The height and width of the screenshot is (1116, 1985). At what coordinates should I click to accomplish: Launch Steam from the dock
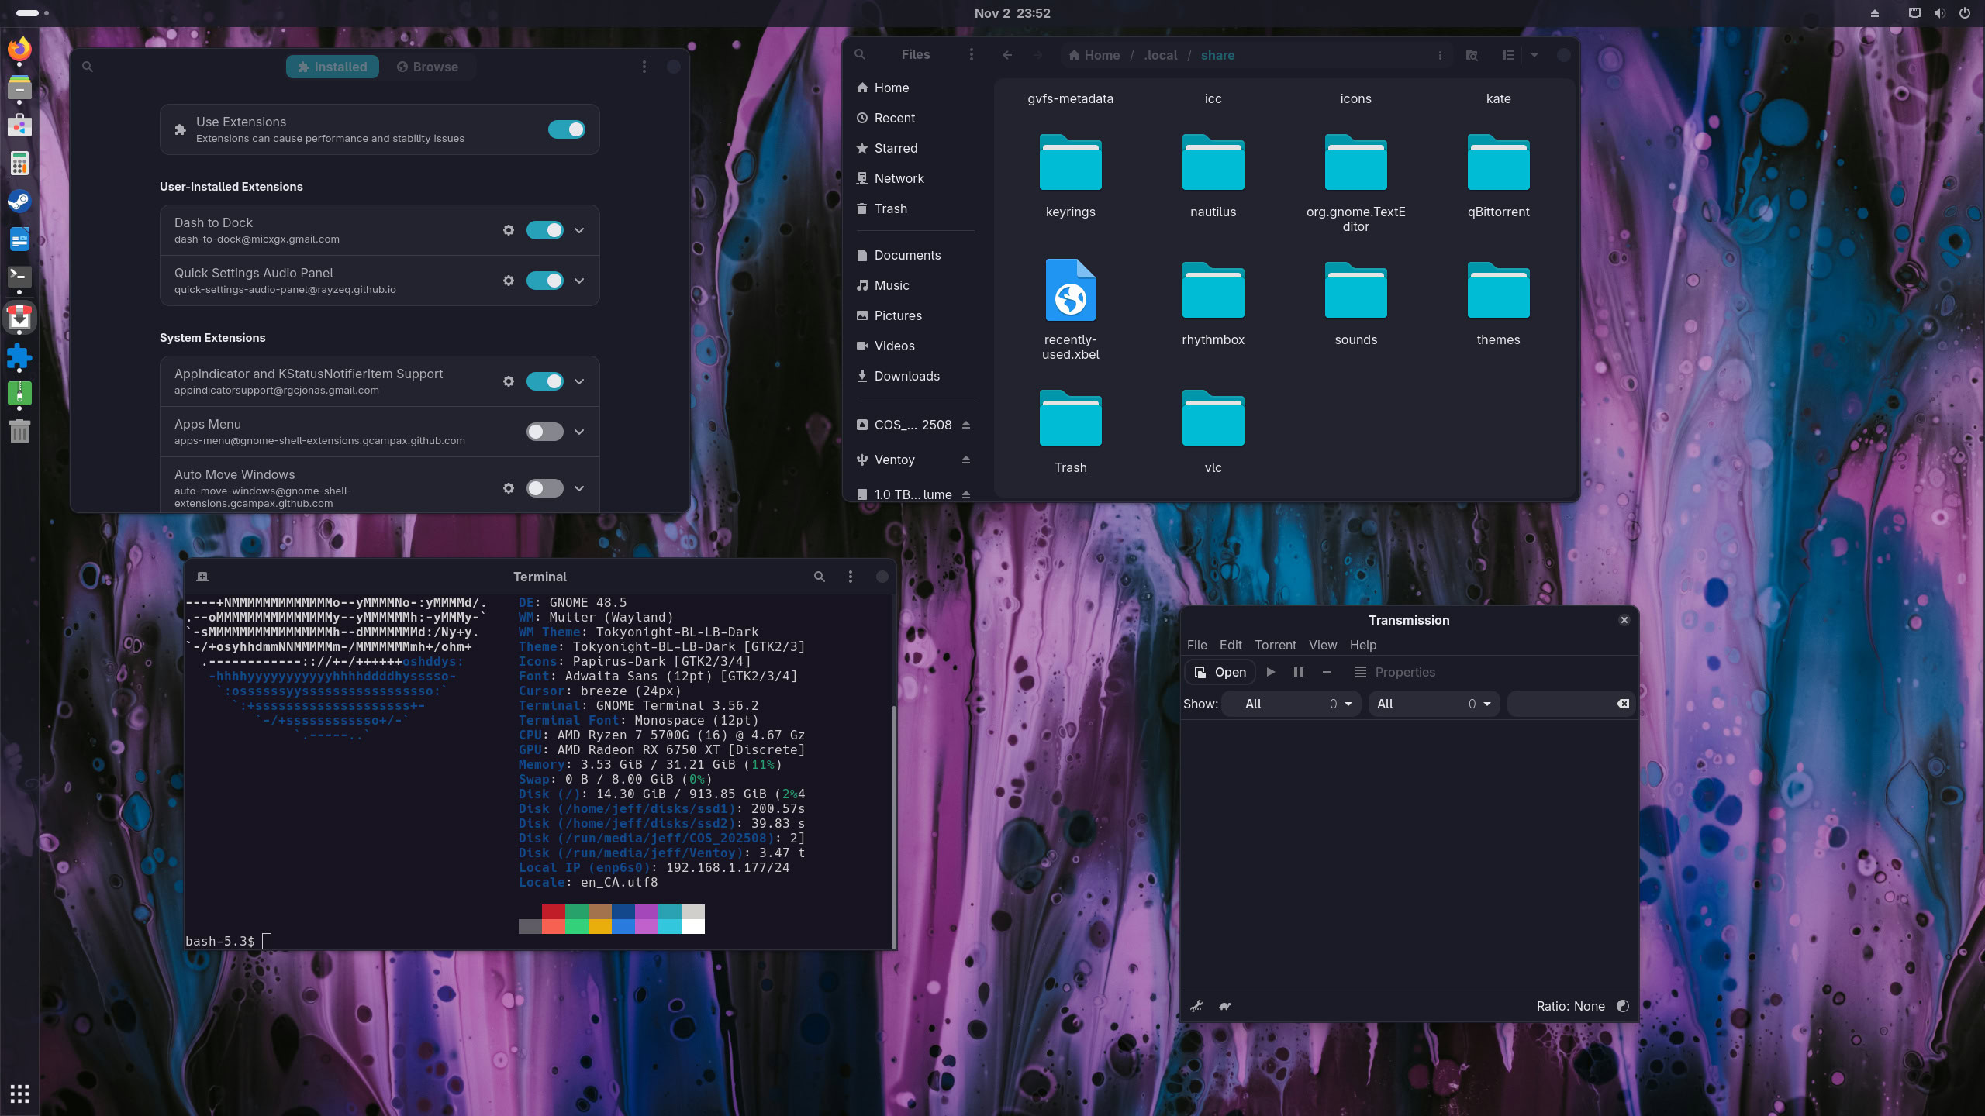point(19,201)
